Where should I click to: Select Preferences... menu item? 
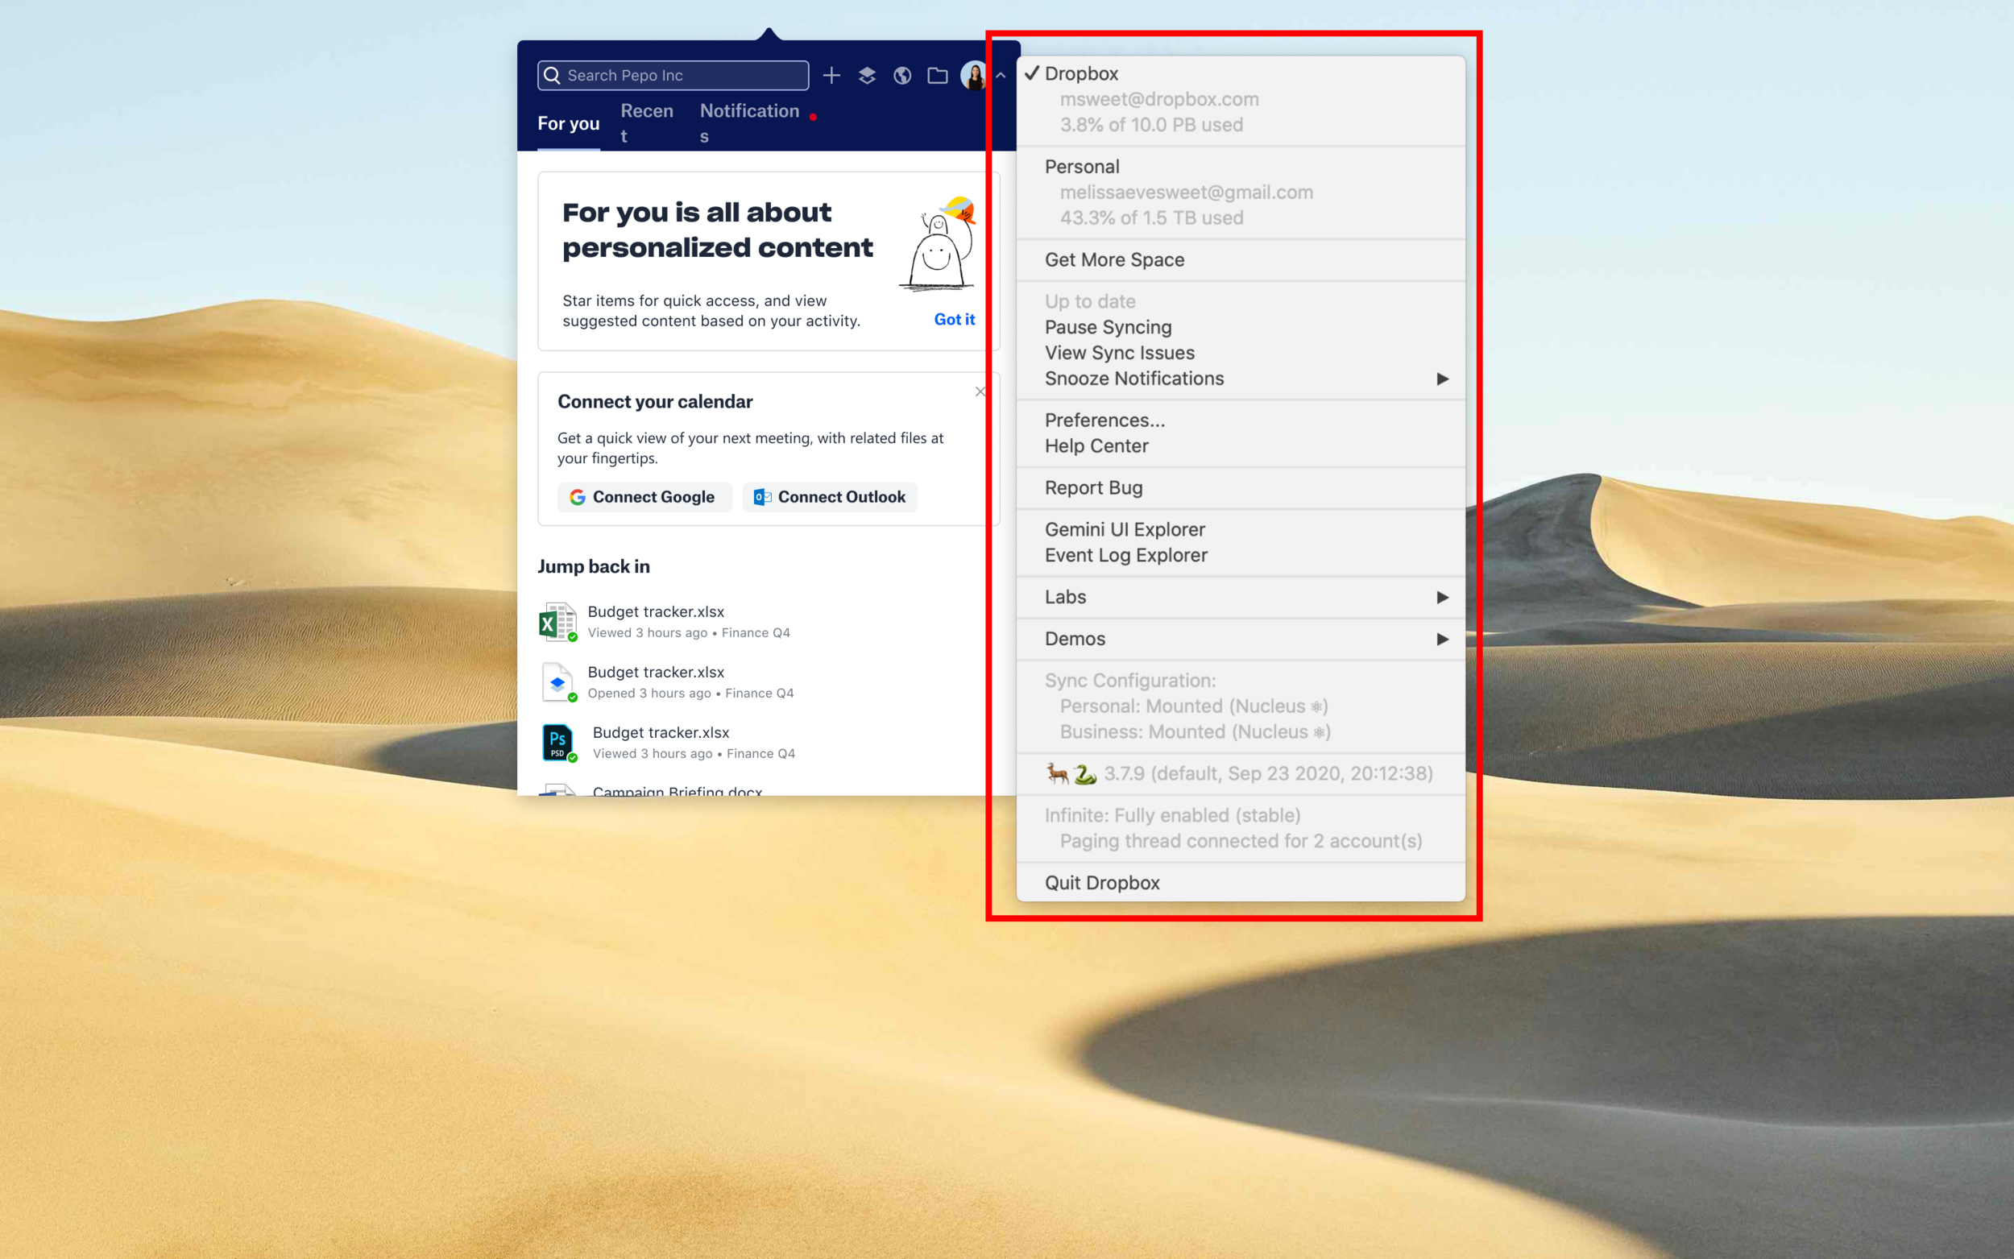pos(1104,420)
